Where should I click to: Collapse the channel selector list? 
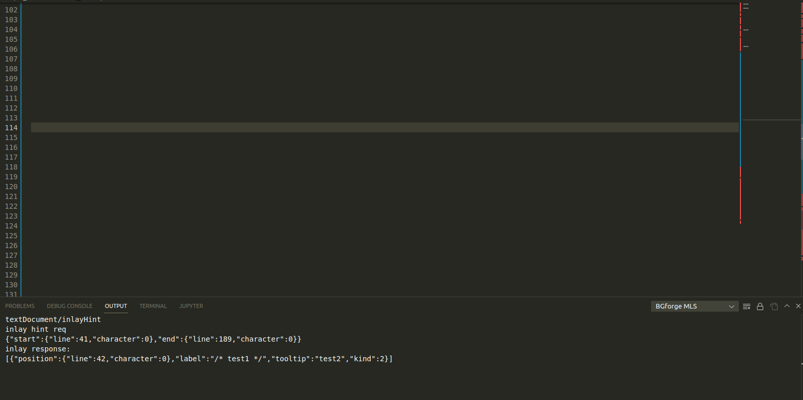pyautogui.click(x=732, y=306)
